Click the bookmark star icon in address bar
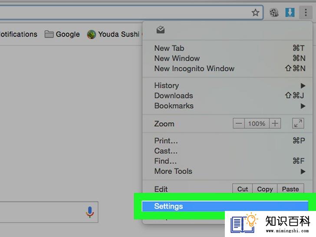 click(x=255, y=13)
